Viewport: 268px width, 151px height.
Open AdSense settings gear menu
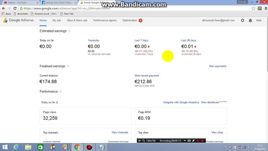[242, 21]
